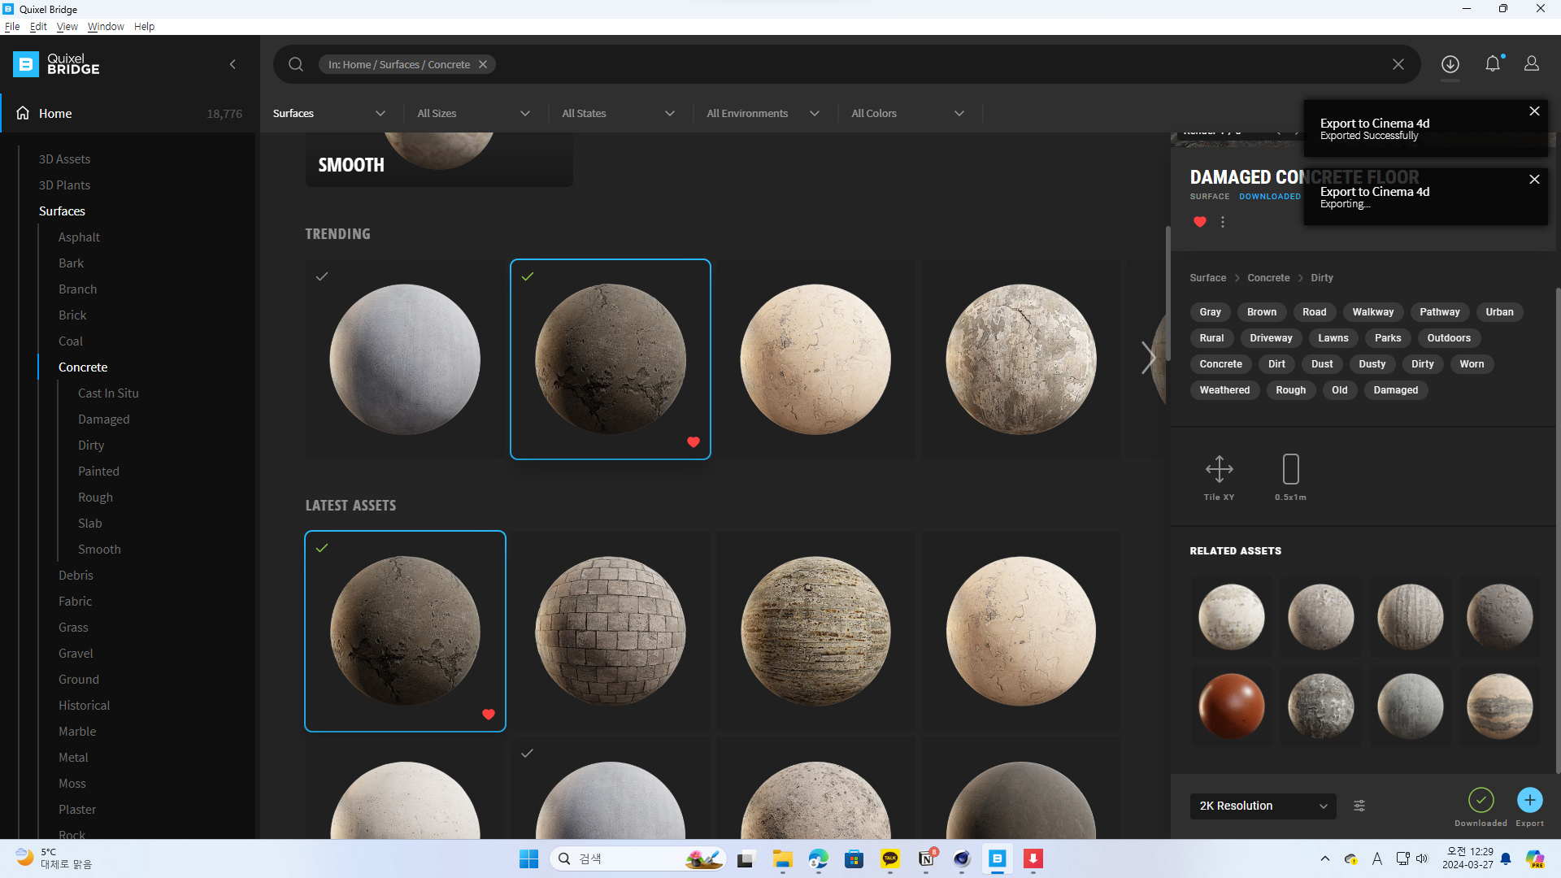Viewport: 1561px width, 878px height.
Task: Open the Painted concrete subcategory
Action: [x=98, y=472]
